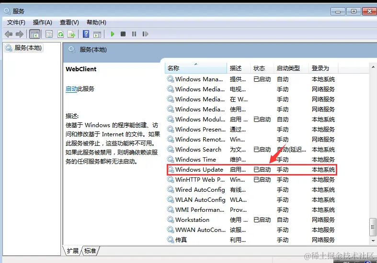
Task: Click the Refresh toolbar icon
Action: (60, 34)
